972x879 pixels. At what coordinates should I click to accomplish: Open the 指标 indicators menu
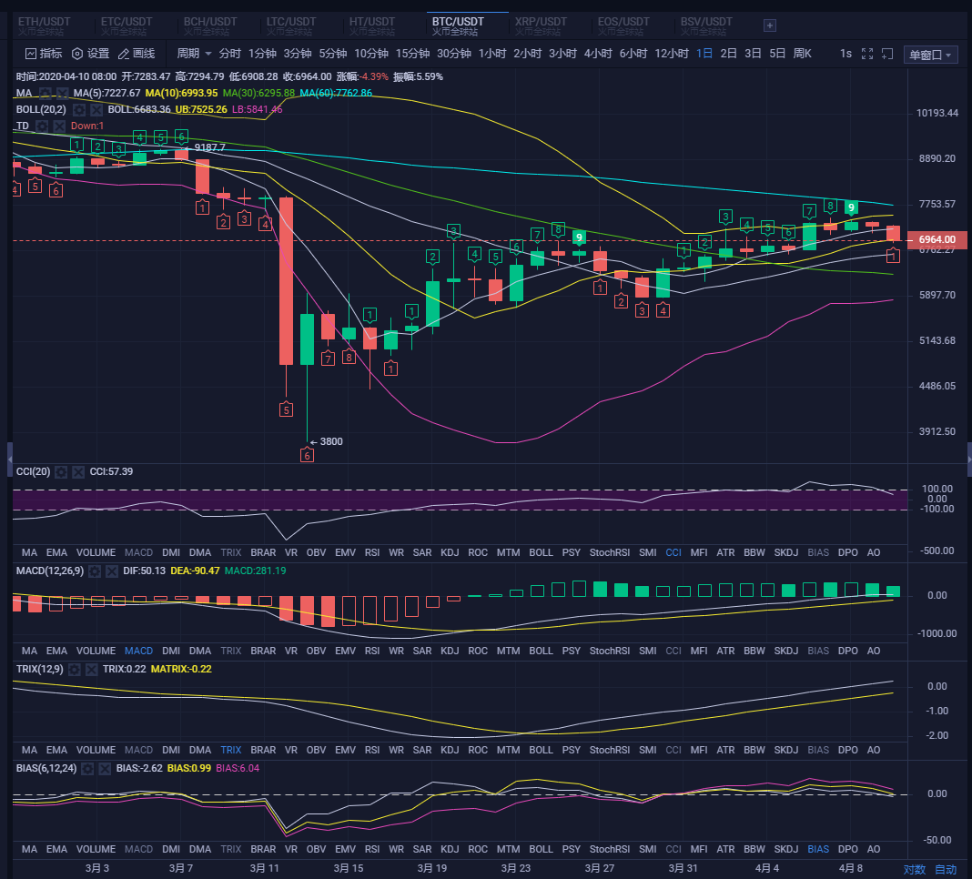click(x=43, y=54)
